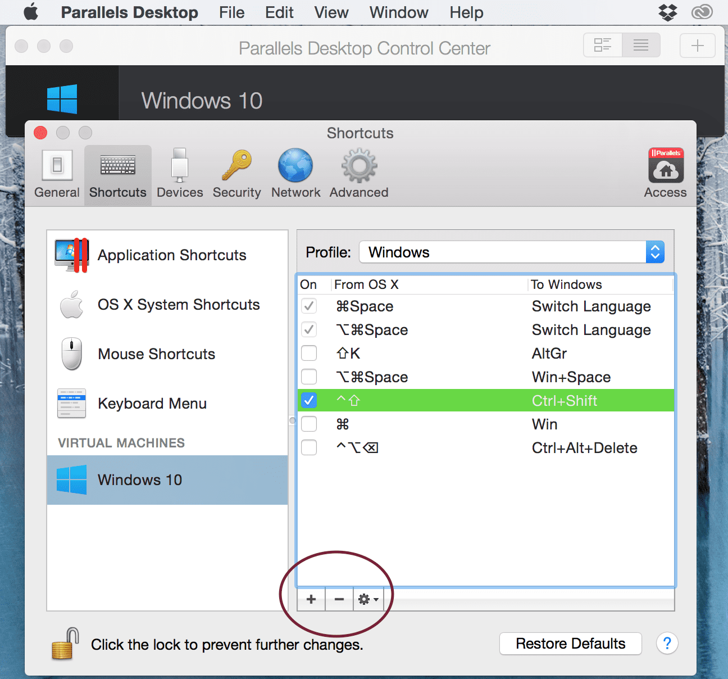Click the 'On' column header
The height and width of the screenshot is (679, 728).
coord(308,284)
